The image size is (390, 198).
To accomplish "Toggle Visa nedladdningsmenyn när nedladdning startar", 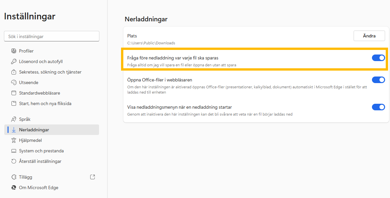I will pyautogui.click(x=378, y=107).
